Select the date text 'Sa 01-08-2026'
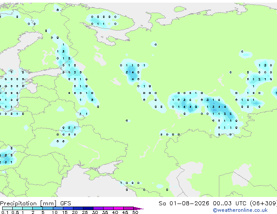This screenshot has width=277, height=214. click(184, 204)
